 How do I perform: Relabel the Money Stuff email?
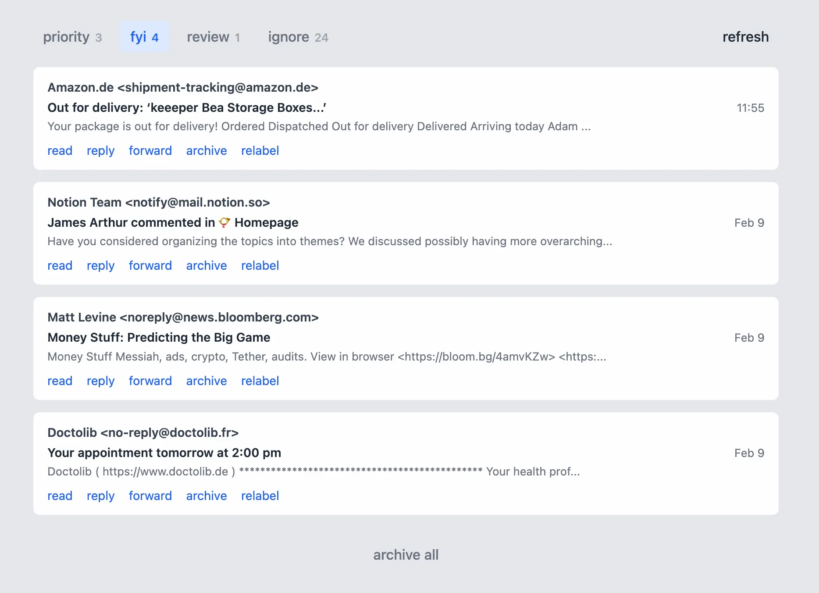pos(260,381)
